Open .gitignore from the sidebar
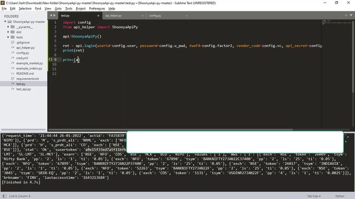355x199 pixels. click(23, 43)
